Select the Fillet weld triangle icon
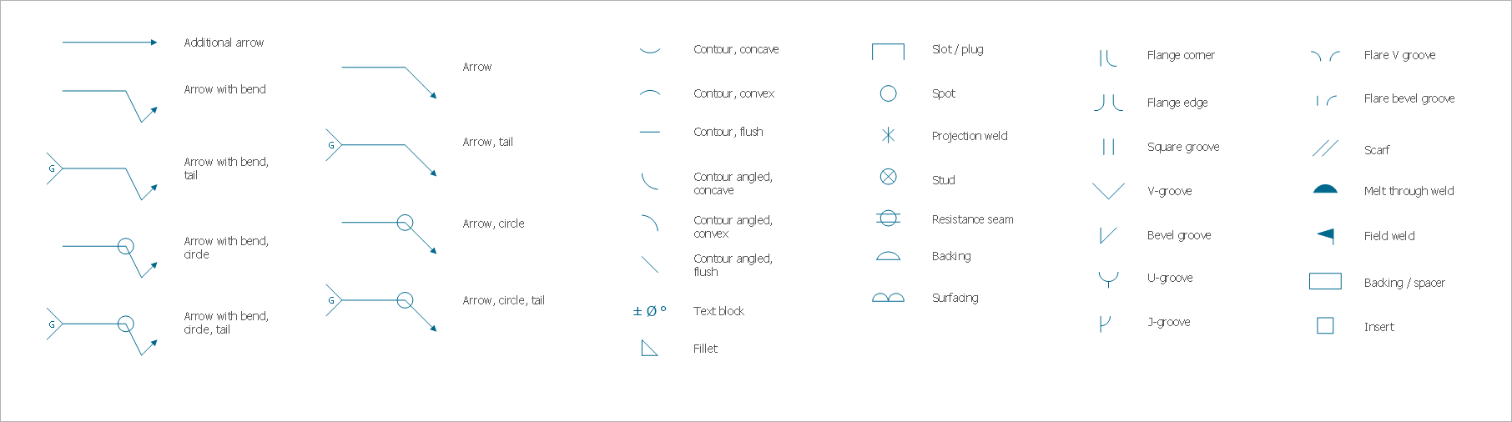 (x=649, y=349)
